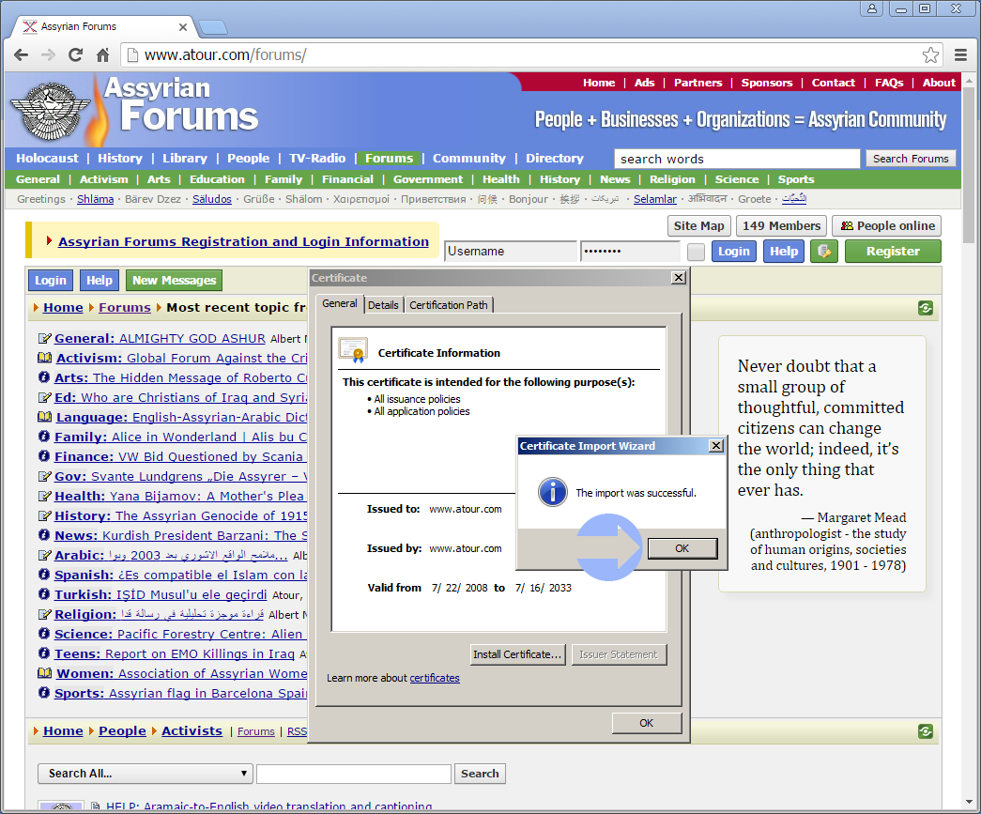Open the Forums item in blue navigation bar
Image resolution: width=981 pixels, height=814 pixels.
click(390, 159)
